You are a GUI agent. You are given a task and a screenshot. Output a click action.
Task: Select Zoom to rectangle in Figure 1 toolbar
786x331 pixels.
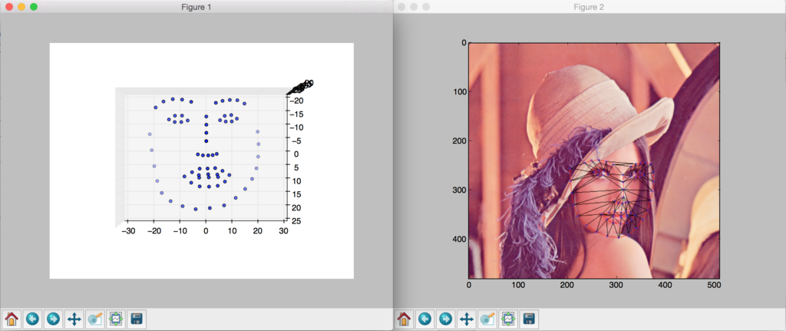(94, 319)
